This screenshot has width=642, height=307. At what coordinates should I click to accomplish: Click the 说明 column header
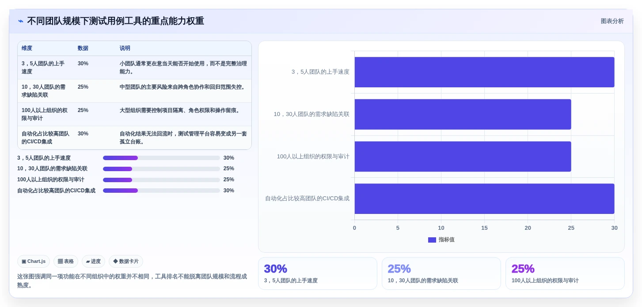pyautogui.click(x=125, y=49)
